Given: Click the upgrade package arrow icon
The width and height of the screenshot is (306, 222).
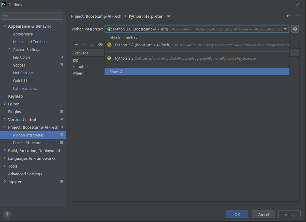Looking at the screenshot, I should click(92, 45).
